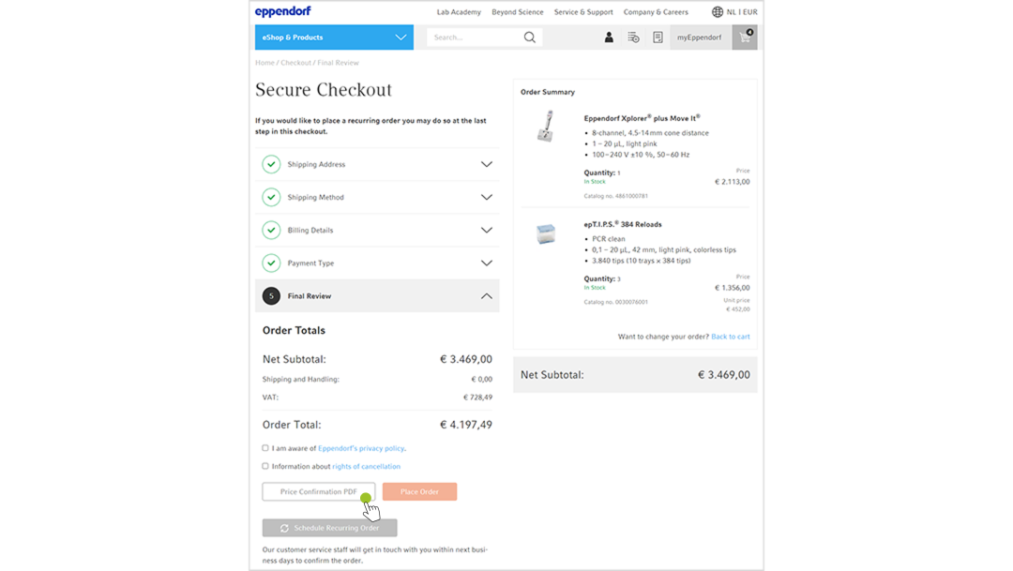Expand the Shipping Method section chevron
1013x571 pixels.
click(x=487, y=197)
